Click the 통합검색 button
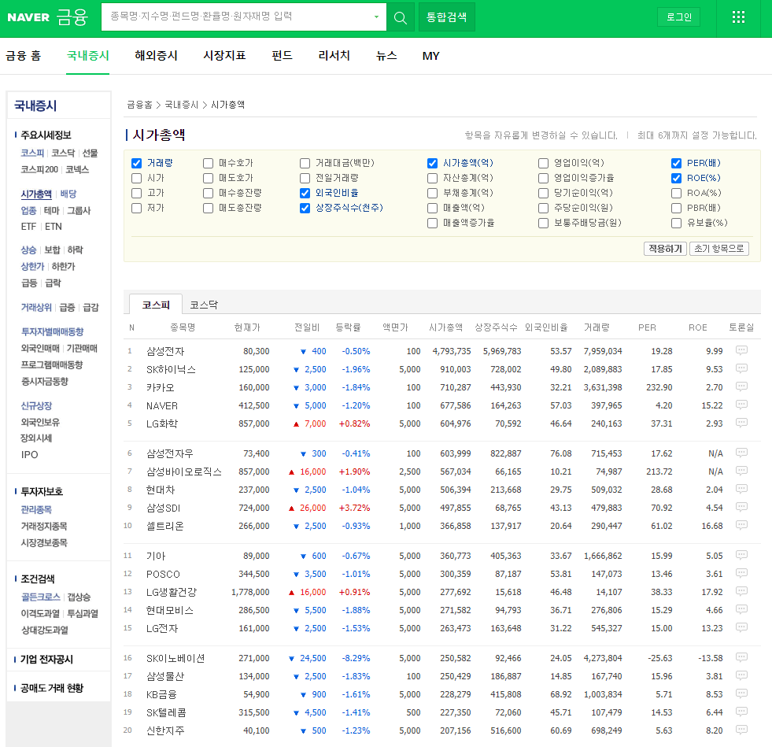The height and width of the screenshot is (747, 772). [x=446, y=17]
